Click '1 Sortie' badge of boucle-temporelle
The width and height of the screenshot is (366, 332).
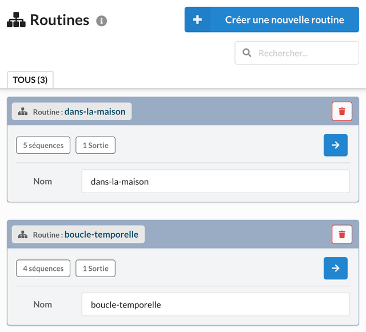point(96,269)
